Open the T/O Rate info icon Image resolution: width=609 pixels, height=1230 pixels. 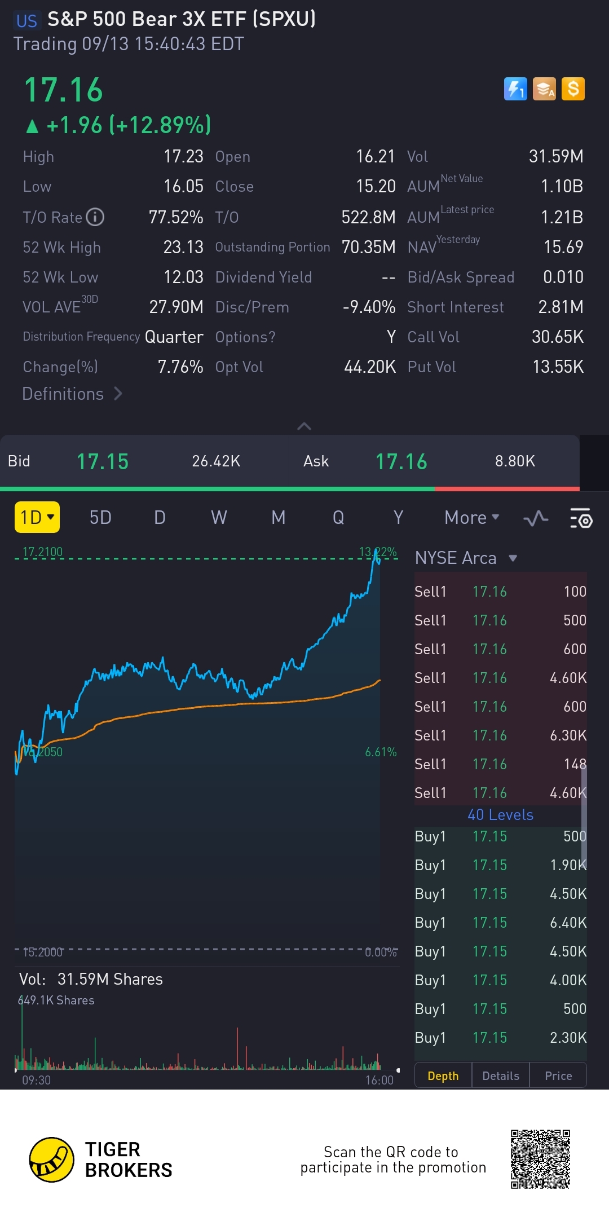click(x=95, y=217)
